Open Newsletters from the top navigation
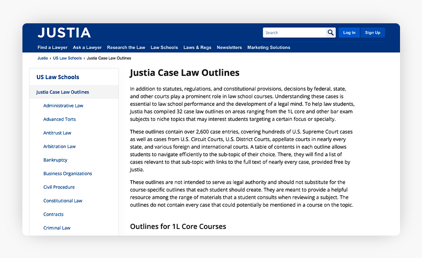 pyautogui.click(x=229, y=47)
